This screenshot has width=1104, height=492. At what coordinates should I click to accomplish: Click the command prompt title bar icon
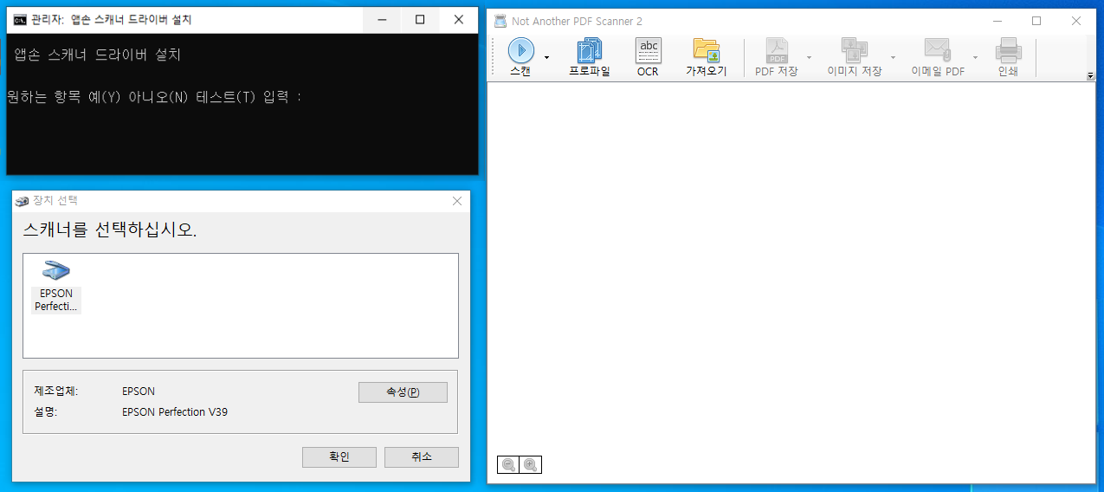coord(19,19)
